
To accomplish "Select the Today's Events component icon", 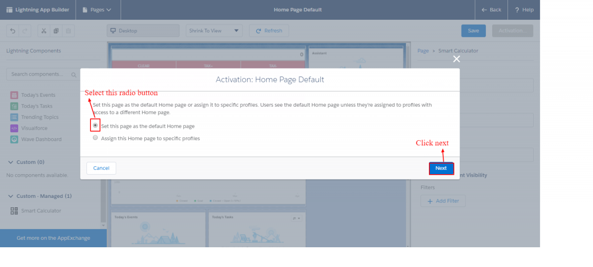I will pos(14,95).
